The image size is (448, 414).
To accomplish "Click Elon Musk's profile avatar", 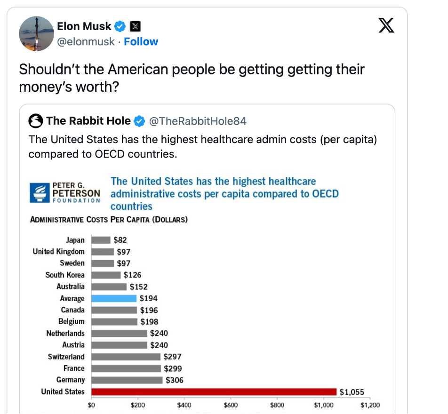I will click(x=36, y=34).
